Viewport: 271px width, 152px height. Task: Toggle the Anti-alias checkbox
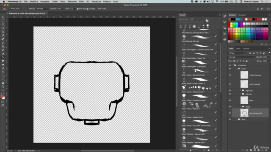click(77, 9)
